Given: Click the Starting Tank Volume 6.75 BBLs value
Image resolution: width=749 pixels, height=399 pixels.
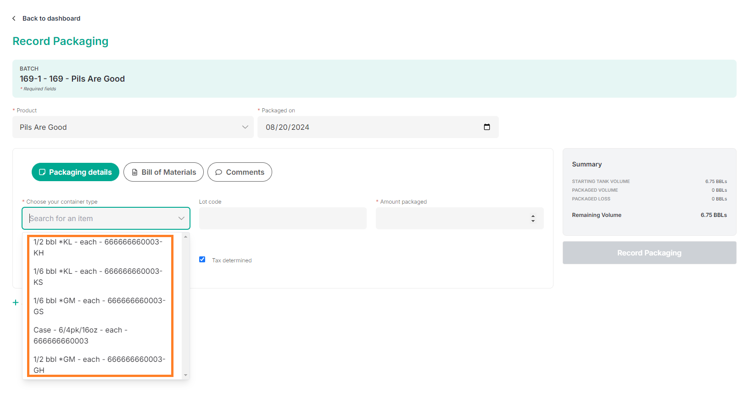Looking at the screenshot, I should [716, 182].
